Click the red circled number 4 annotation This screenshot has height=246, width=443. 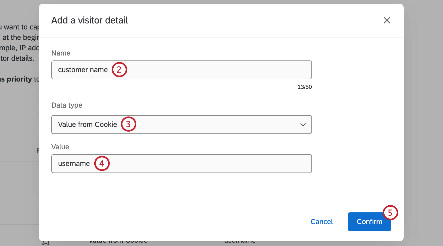coord(102,163)
